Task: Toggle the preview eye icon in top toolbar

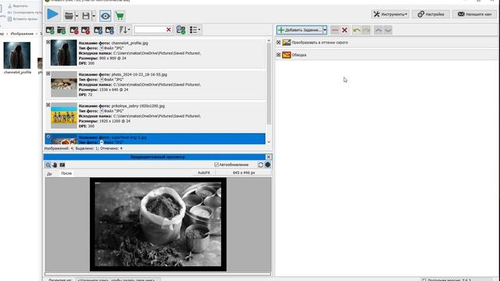Action: pyautogui.click(x=105, y=16)
